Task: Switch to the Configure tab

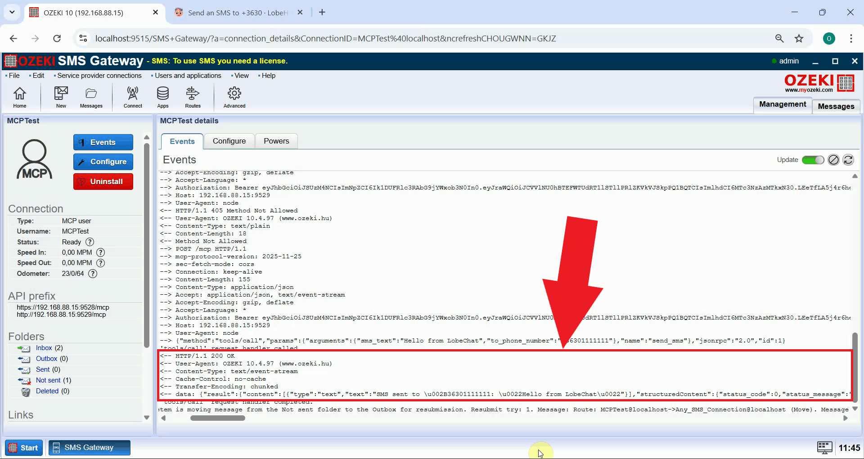Action: [x=229, y=141]
